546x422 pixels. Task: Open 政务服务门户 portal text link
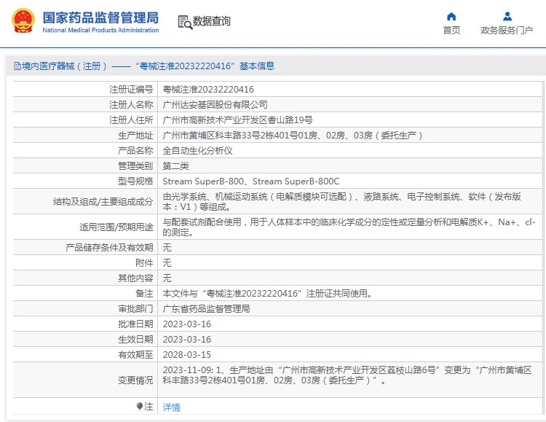click(507, 31)
